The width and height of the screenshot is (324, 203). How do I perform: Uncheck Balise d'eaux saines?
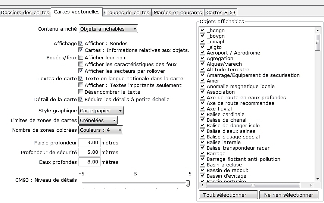pyautogui.click(x=202, y=131)
